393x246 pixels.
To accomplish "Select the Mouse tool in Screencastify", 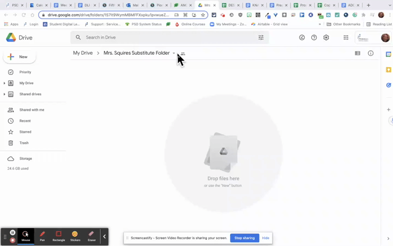I will [26, 236].
